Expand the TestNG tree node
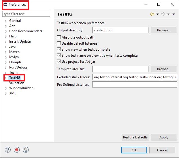The width and height of the screenshot is (179, 158). [6, 78]
